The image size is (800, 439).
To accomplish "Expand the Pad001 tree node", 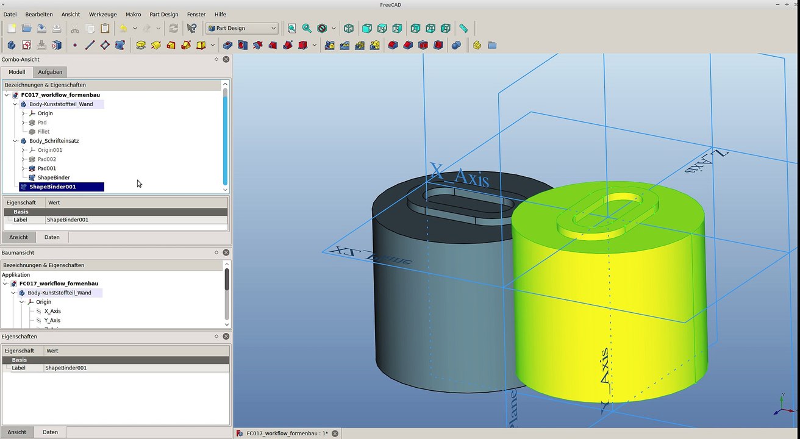I will 23,168.
